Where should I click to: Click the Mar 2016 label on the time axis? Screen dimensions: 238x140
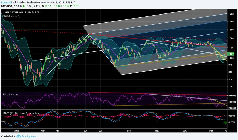[x=43, y=131]
